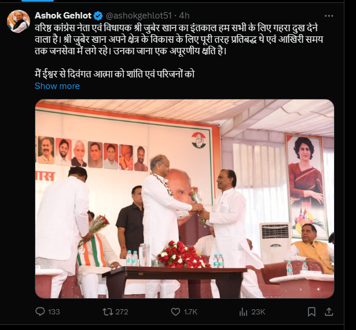Click the 272 reposts count
The image size is (356, 330).
122,312
